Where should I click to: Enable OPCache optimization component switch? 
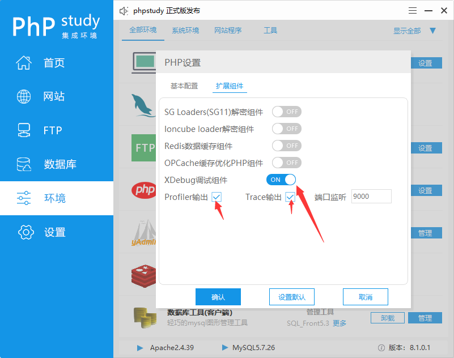(287, 163)
